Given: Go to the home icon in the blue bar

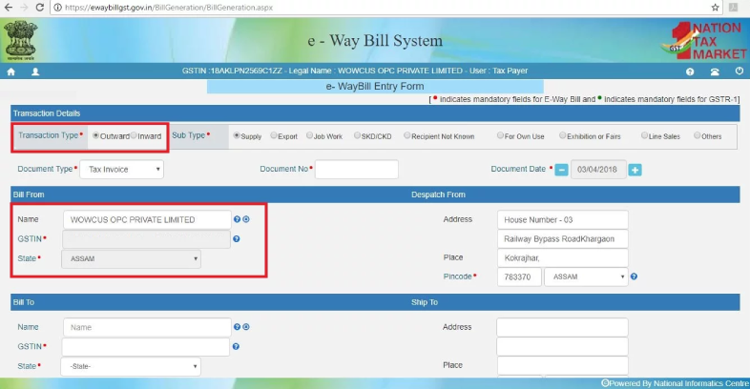Looking at the screenshot, I should coord(10,72).
